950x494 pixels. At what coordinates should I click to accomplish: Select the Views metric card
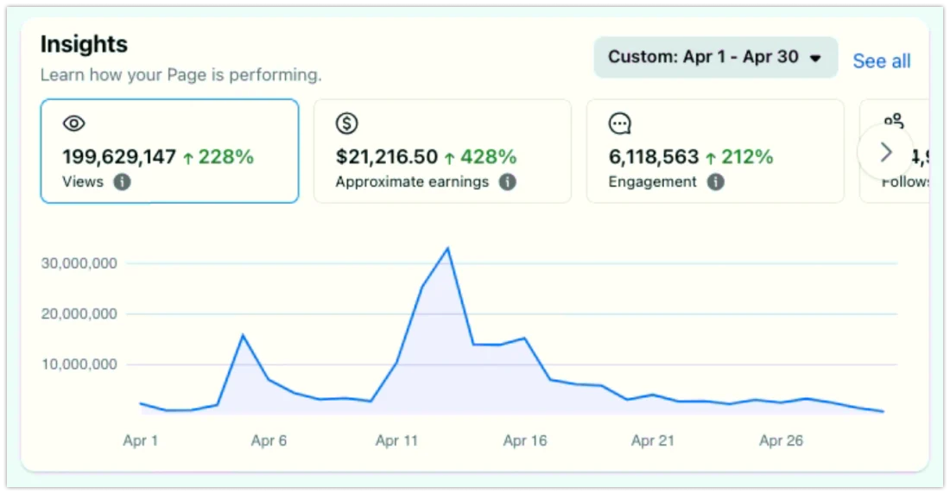coord(169,151)
